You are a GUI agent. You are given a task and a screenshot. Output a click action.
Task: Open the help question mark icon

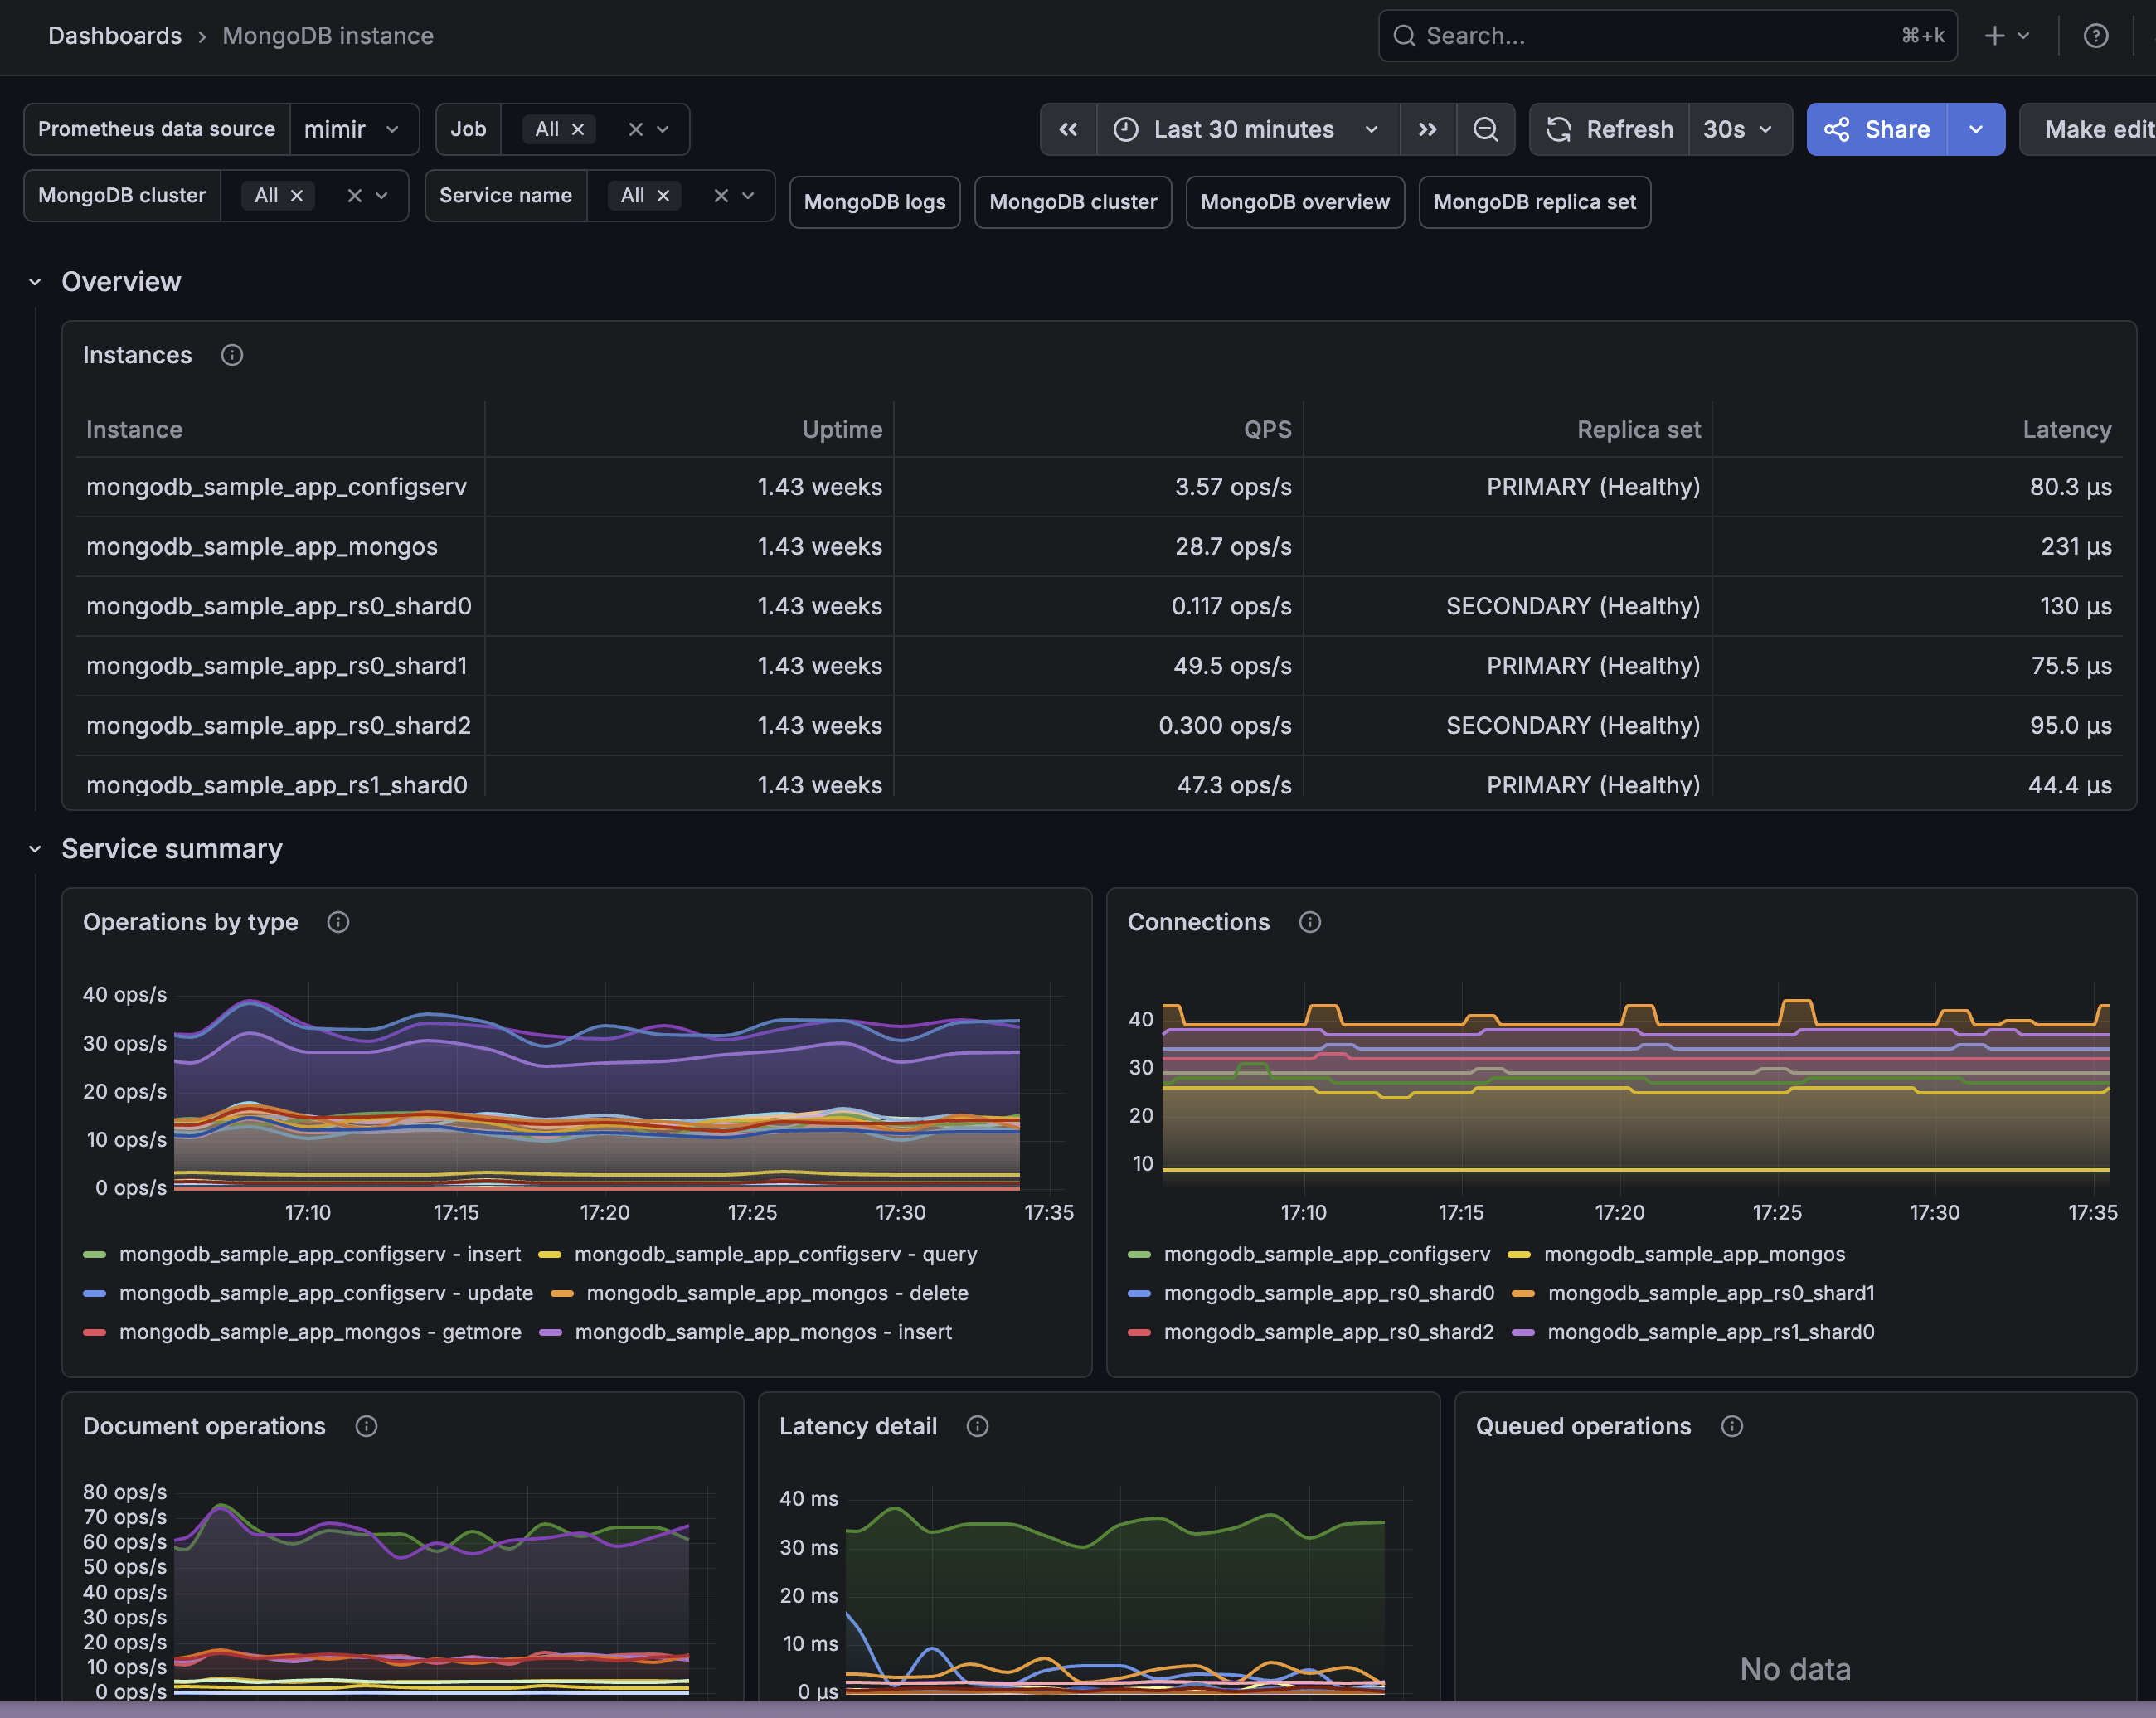pos(2096,36)
